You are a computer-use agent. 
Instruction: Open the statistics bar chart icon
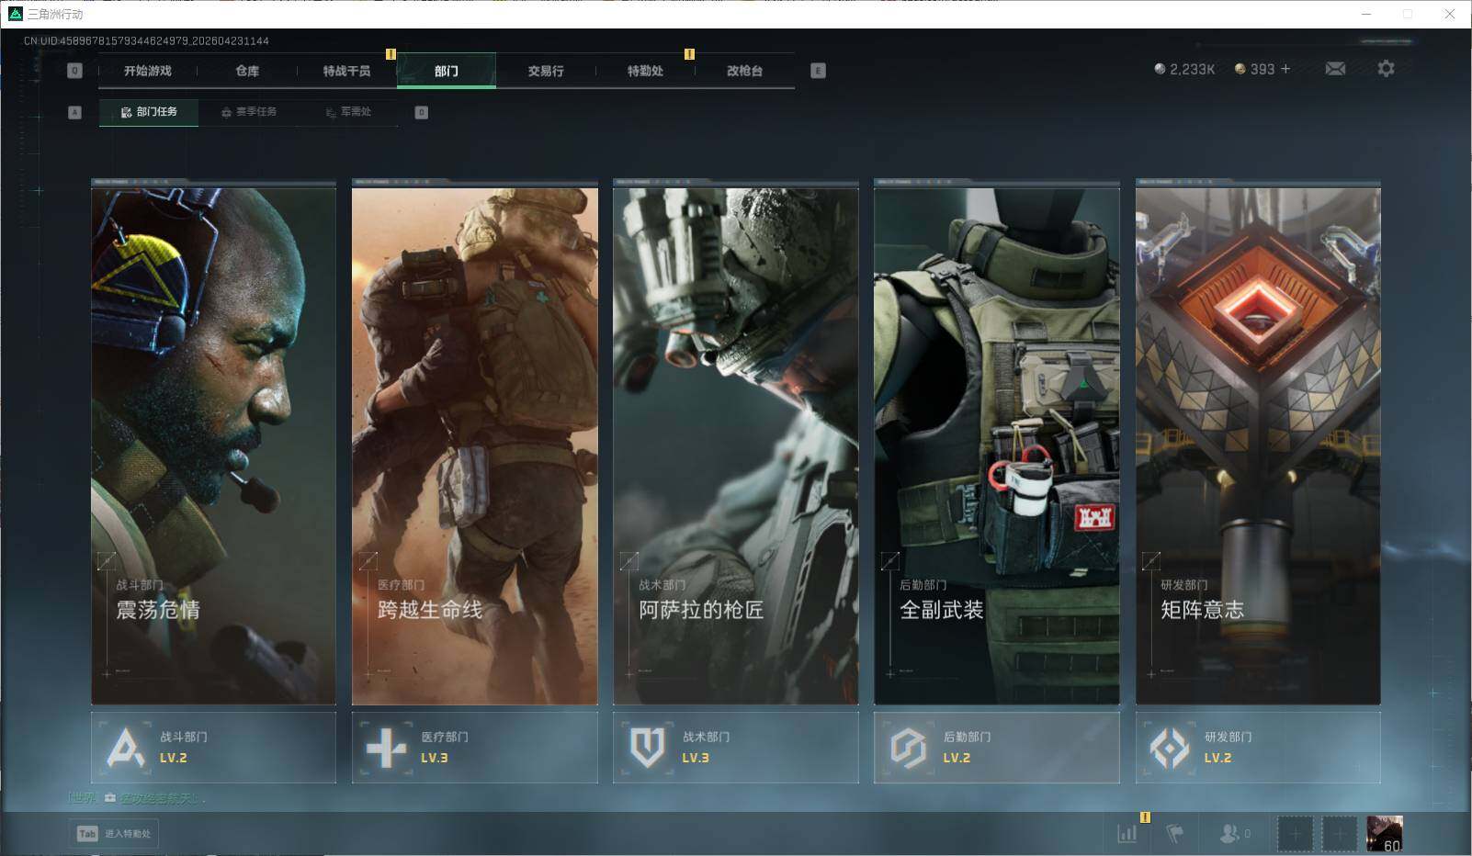(x=1127, y=834)
